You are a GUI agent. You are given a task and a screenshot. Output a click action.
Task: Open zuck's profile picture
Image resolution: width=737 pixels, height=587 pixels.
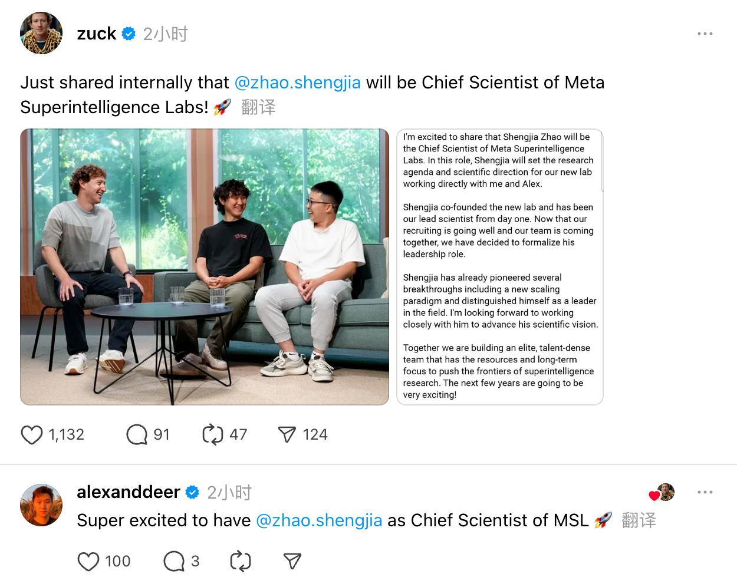(41, 33)
